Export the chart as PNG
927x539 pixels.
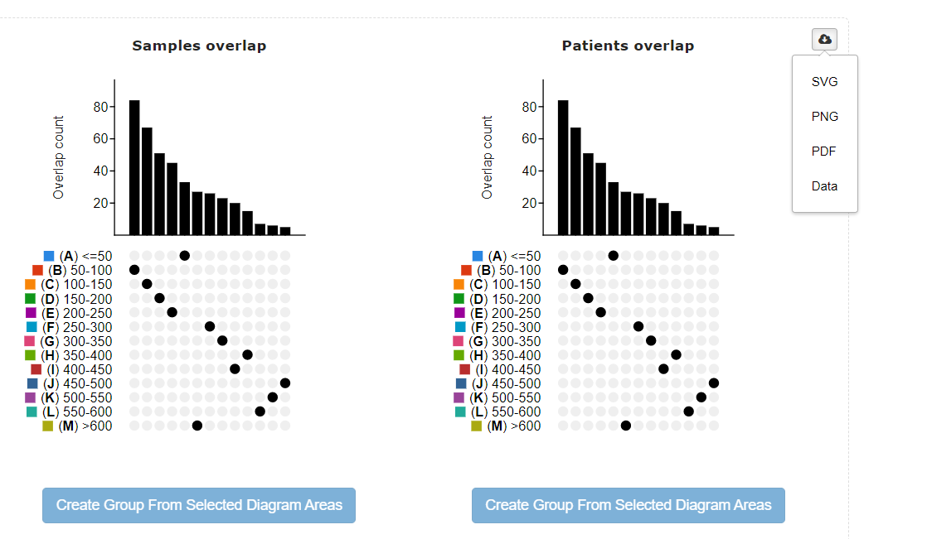click(x=824, y=117)
